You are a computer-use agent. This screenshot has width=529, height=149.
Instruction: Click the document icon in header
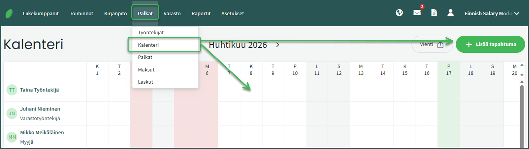[x=434, y=13]
